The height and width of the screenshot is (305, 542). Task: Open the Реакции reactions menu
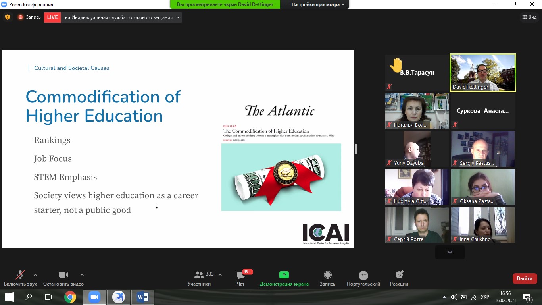(399, 275)
